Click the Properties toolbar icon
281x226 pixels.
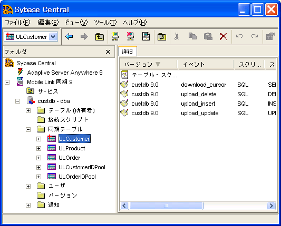[x=270, y=36]
